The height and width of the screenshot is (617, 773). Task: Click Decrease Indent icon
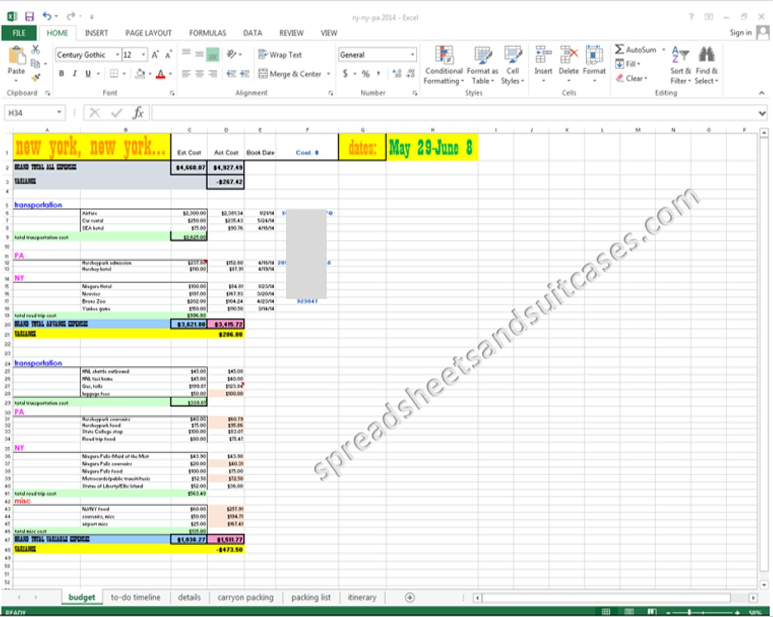coord(231,74)
